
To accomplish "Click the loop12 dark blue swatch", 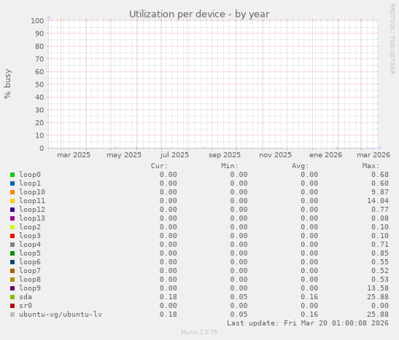I will [12, 210].
